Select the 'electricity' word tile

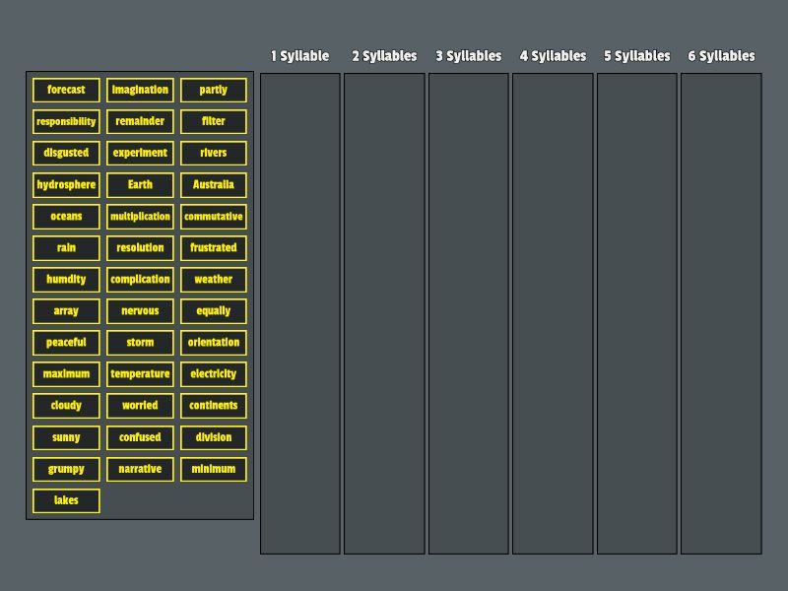point(214,374)
